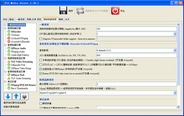Click the maximum bandwidth field showing 0
The width and height of the screenshot is (184, 116).
tap(136, 84)
